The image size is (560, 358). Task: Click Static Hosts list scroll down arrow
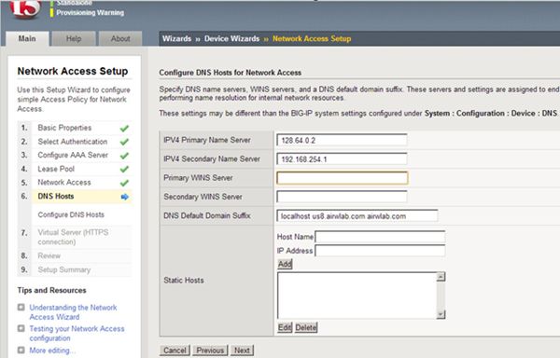pyautogui.click(x=441, y=314)
